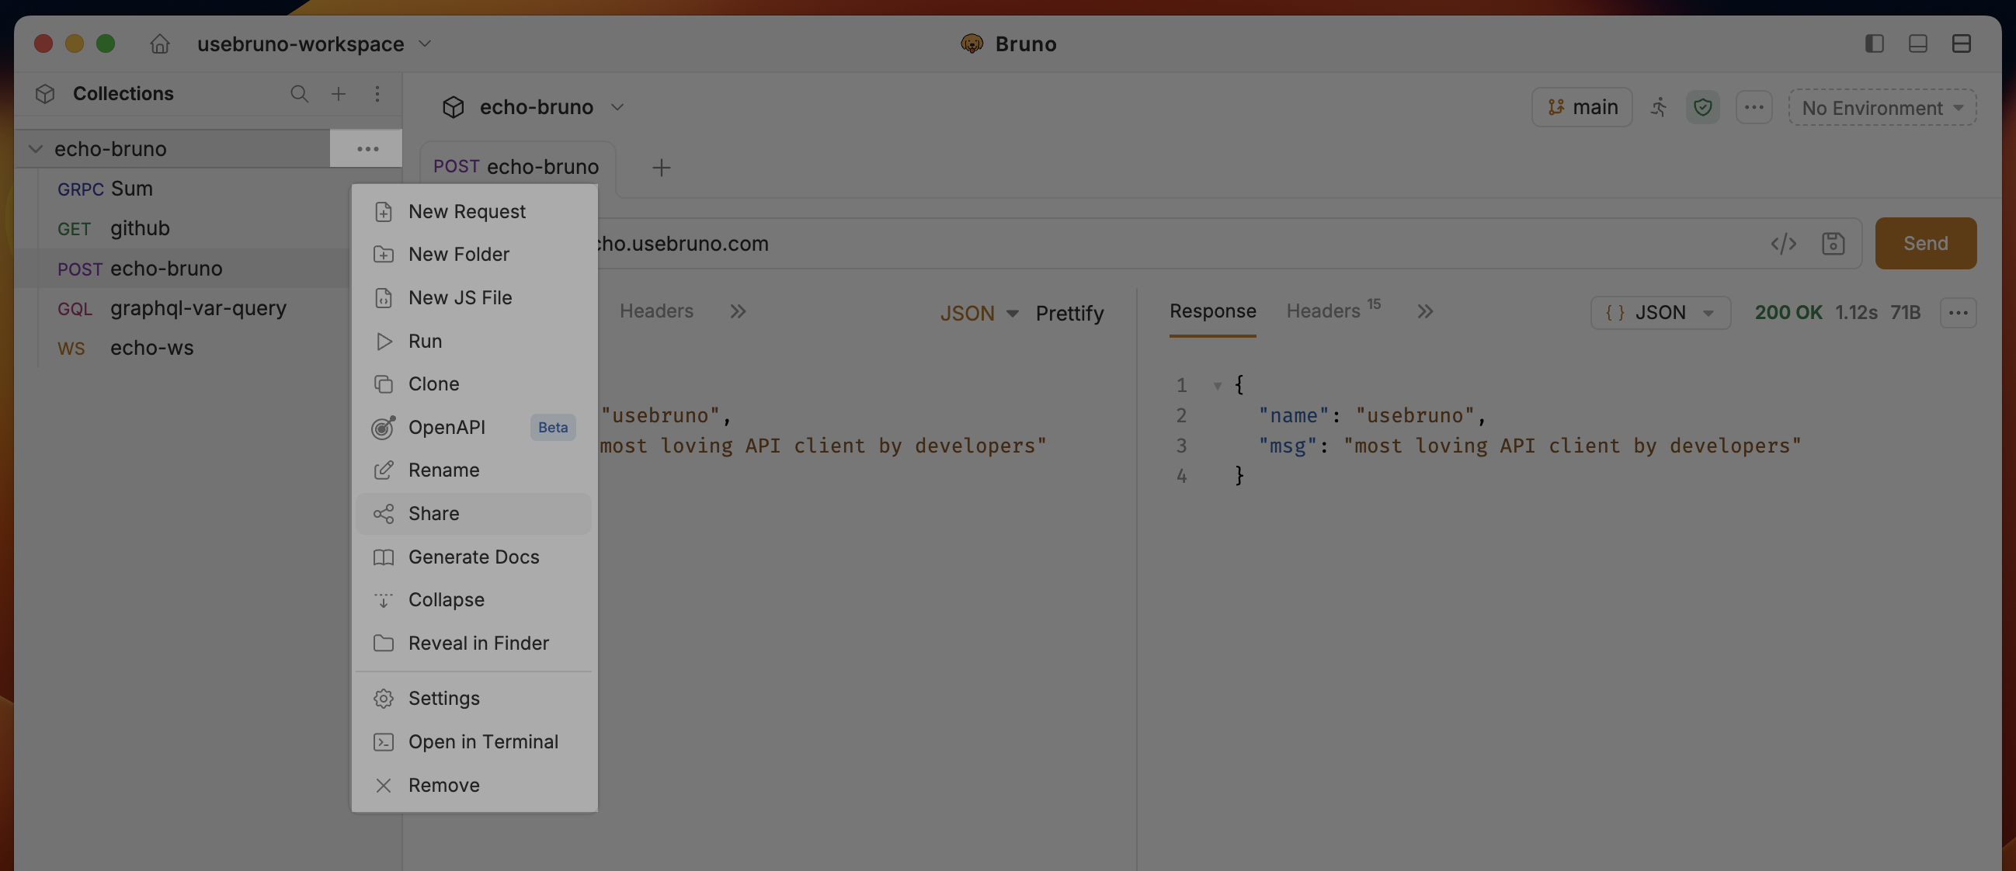Screen dimensions: 2016x871
Task: Click the Prettify button
Action: (1069, 313)
